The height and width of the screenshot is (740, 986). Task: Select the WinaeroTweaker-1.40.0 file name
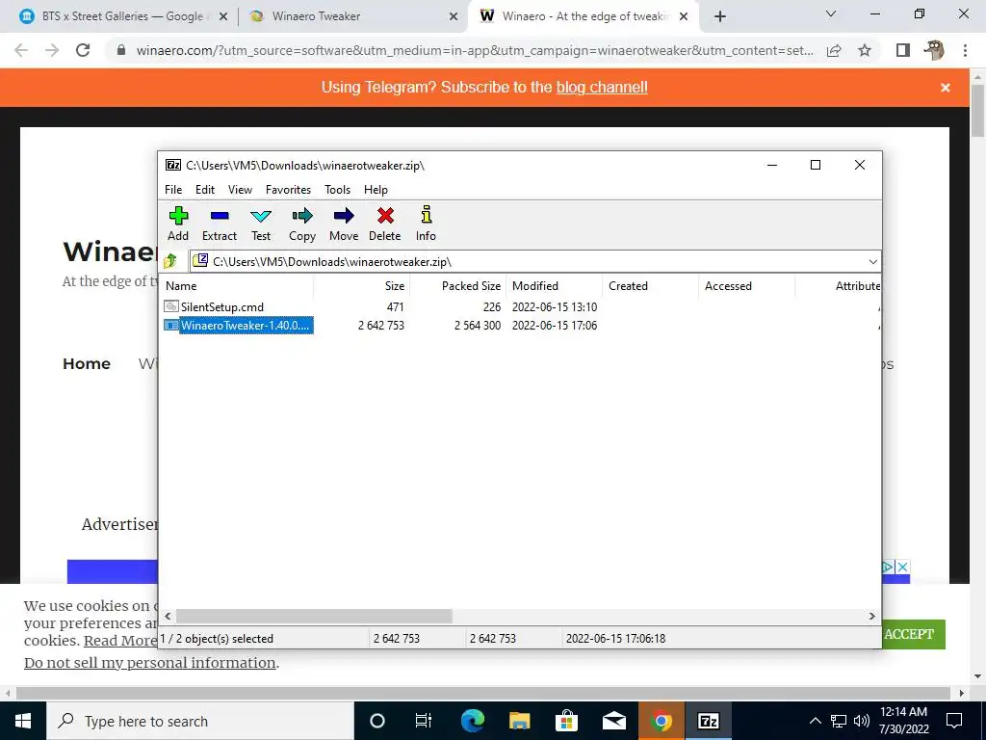[x=246, y=326]
